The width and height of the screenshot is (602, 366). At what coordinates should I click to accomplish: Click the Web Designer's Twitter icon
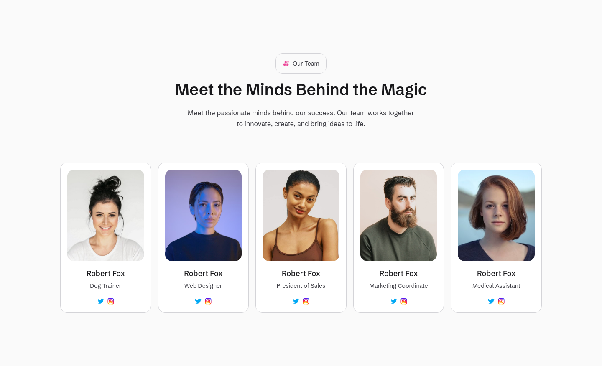(x=198, y=301)
